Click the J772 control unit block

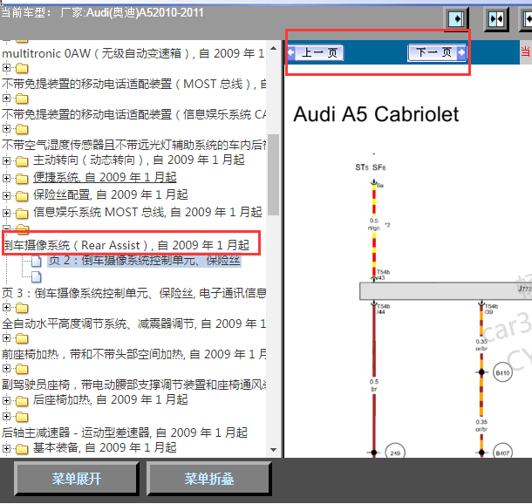[446, 291]
